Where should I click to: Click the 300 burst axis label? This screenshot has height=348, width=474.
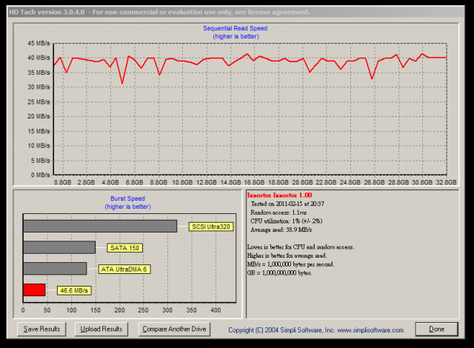[x=167, y=310]
